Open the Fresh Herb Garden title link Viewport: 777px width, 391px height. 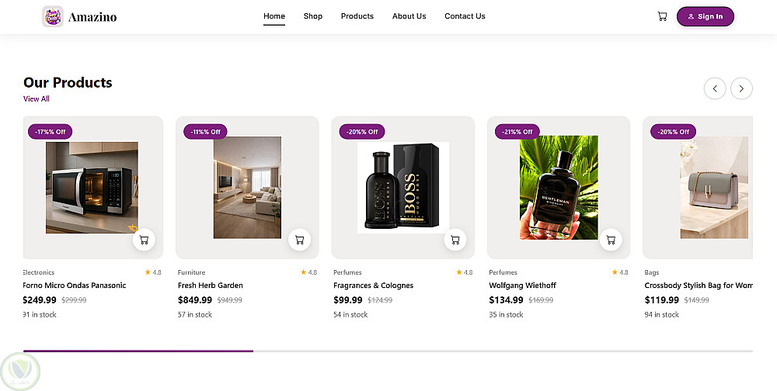click(x=211, y=285)
